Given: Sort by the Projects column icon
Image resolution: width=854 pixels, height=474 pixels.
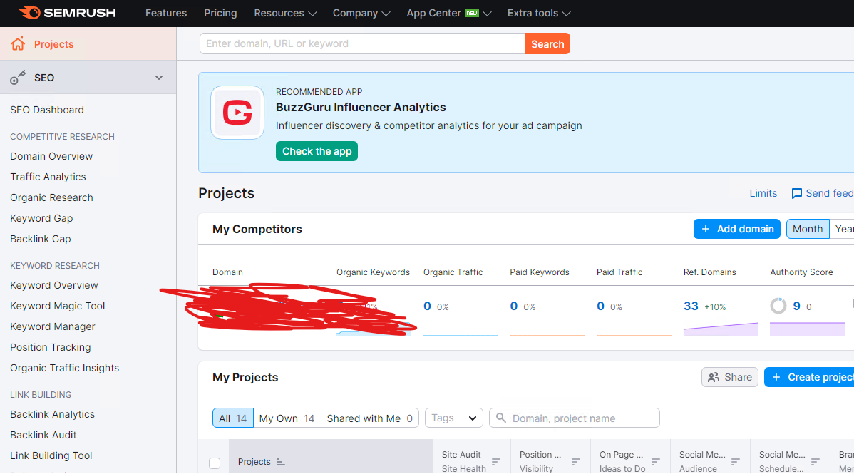Looking at the screenshot, I should point(280,462).
